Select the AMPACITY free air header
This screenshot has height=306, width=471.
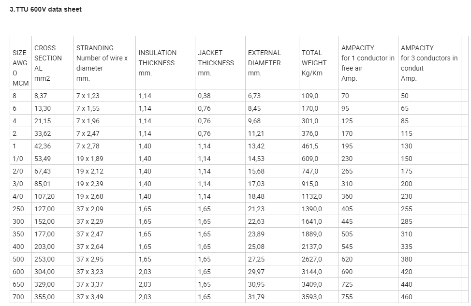pos(368,62)
